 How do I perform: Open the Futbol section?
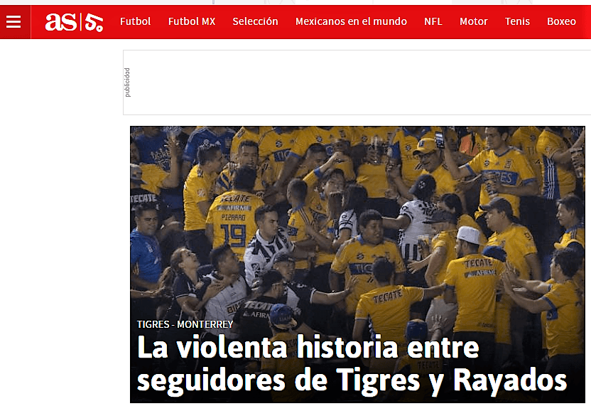click(135, 21)
